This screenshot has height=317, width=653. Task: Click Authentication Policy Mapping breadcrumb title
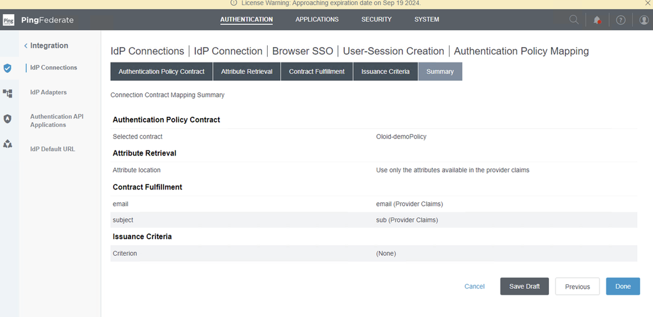coord(522,51)
